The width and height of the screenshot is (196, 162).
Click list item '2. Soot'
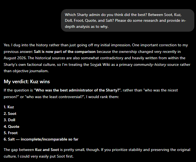(10, 114)
